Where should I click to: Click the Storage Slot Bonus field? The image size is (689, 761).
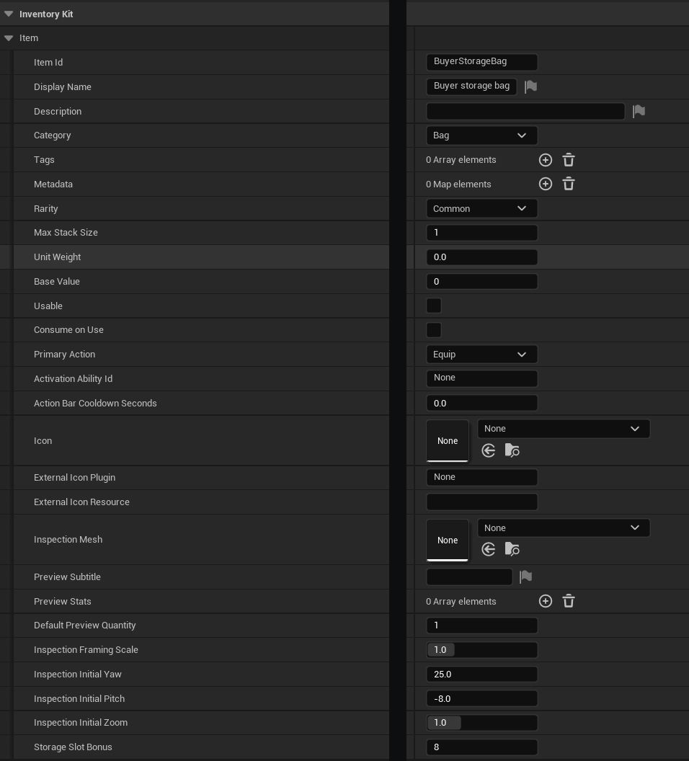tap(482, 747)
